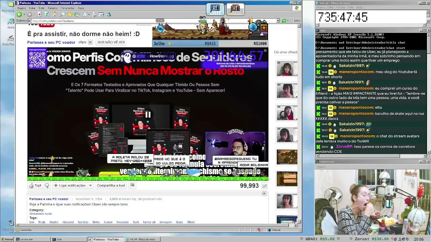Go to the IE Home page
Viewport: 431px width, 242px height.
pos(54,14)
